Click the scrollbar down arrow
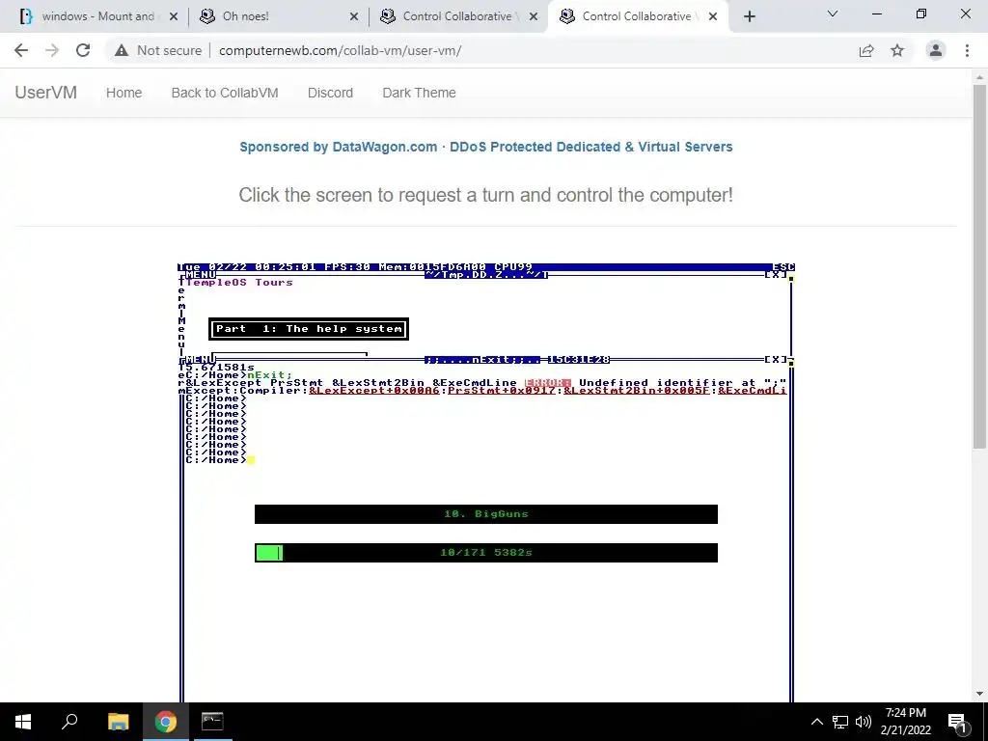 pos(979,694)
